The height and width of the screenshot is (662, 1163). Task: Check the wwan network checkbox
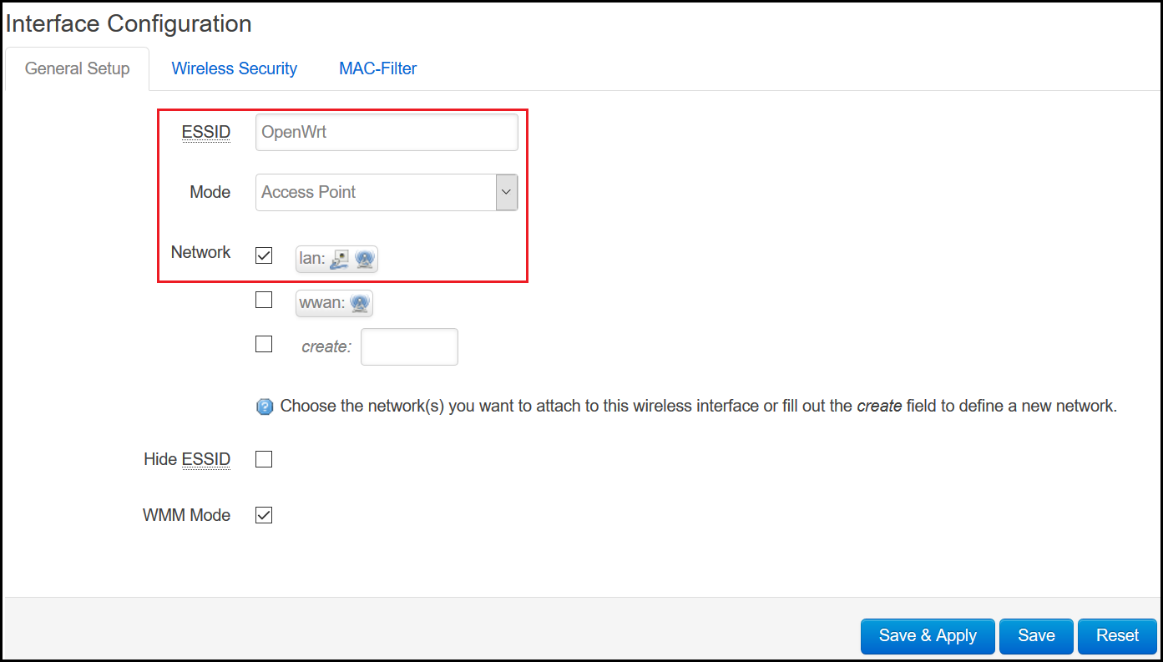click(x=263, y=300)
